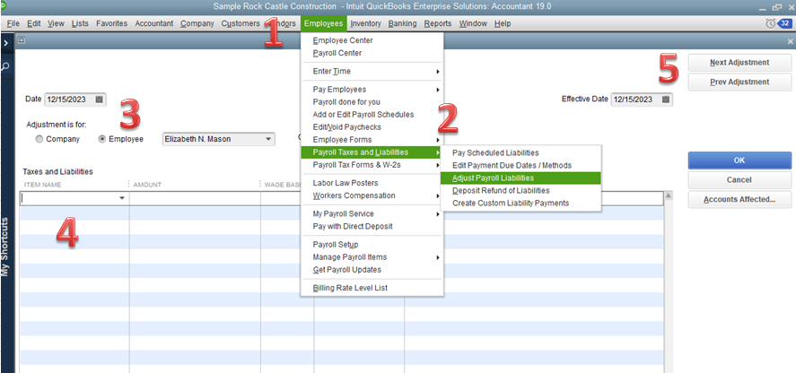Click the Next Adjustment button
796x373 pixels.
click(739, 63)
